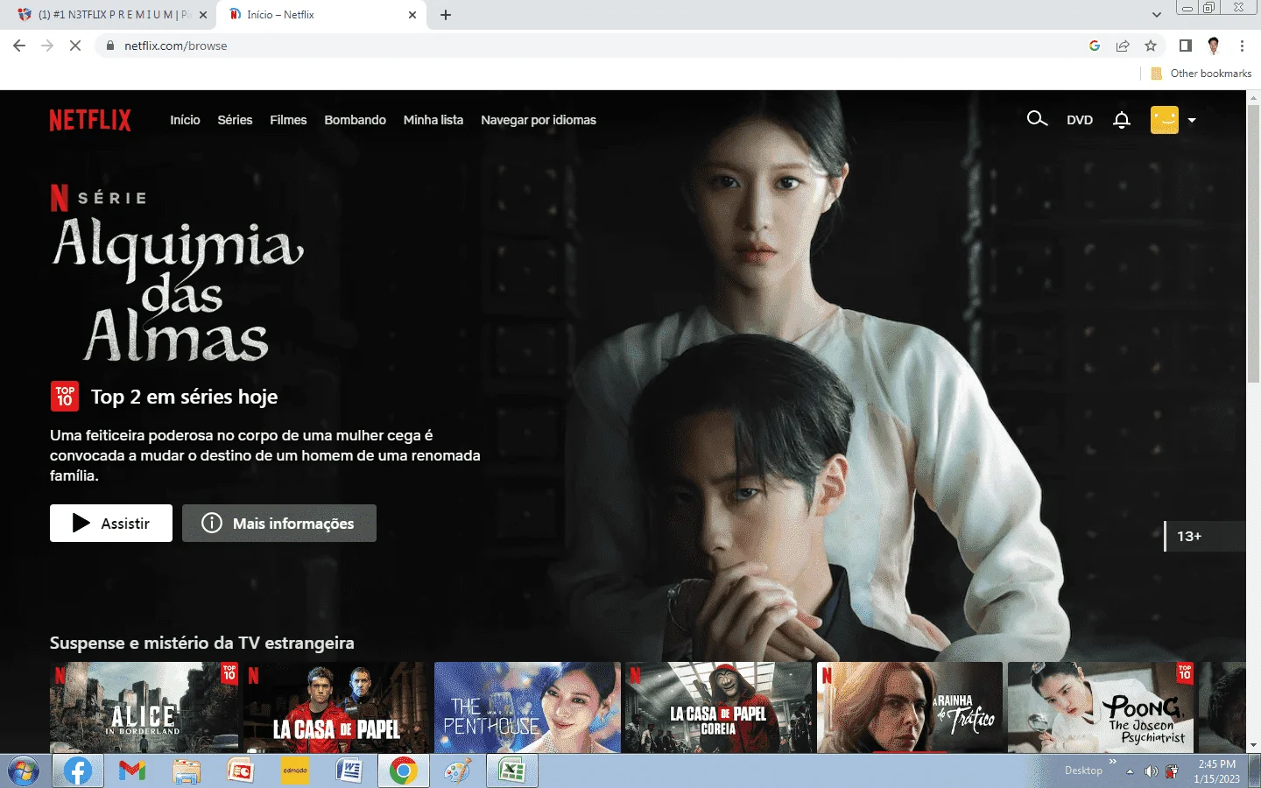Click the Chrome taskbar icon
This screenshot has width=1261, height=788.
(x=403, y=771)
